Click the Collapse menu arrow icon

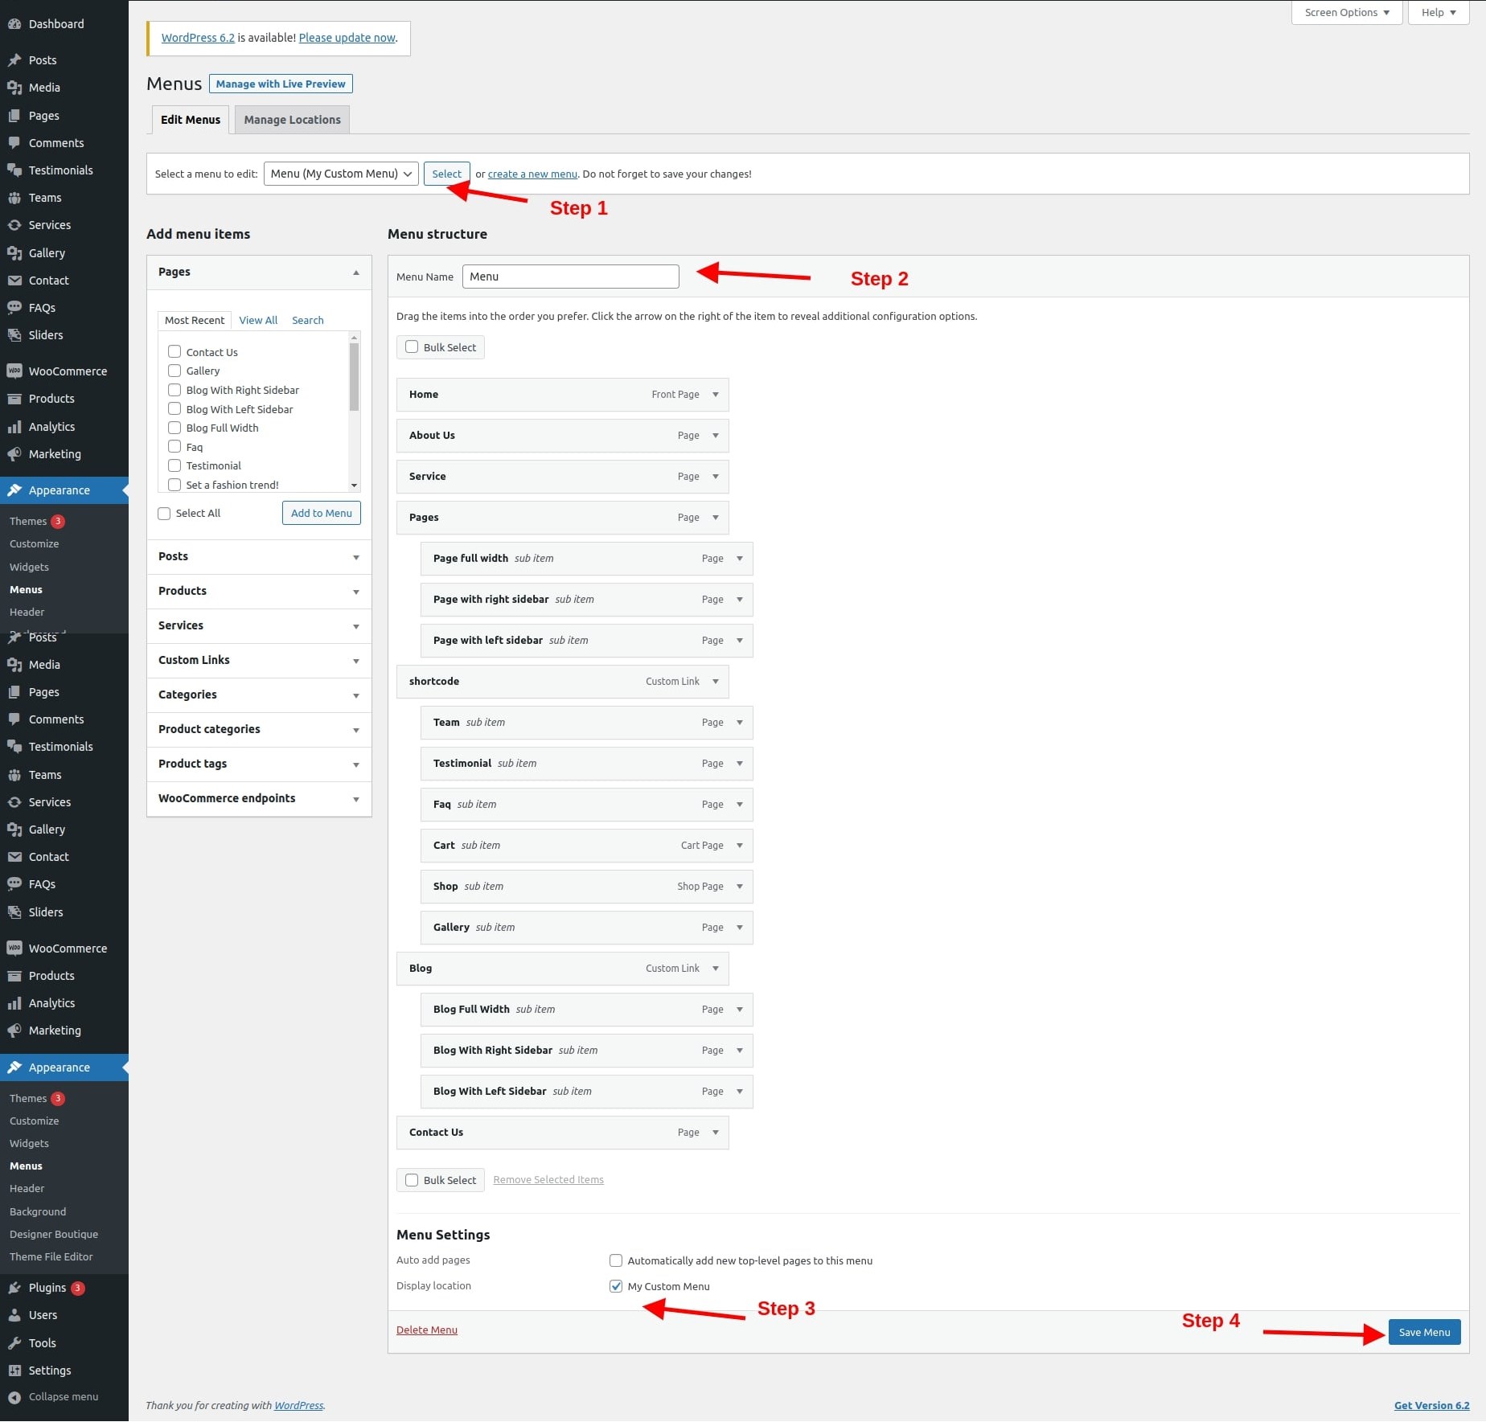click(14, 1397)
